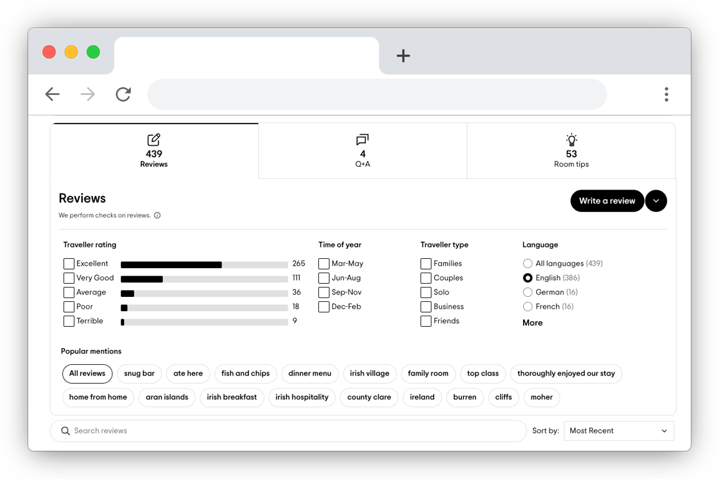This screenshot has height=479, width=719.
Task: Filter by snug bar mention
Action: tap(139, 374)
